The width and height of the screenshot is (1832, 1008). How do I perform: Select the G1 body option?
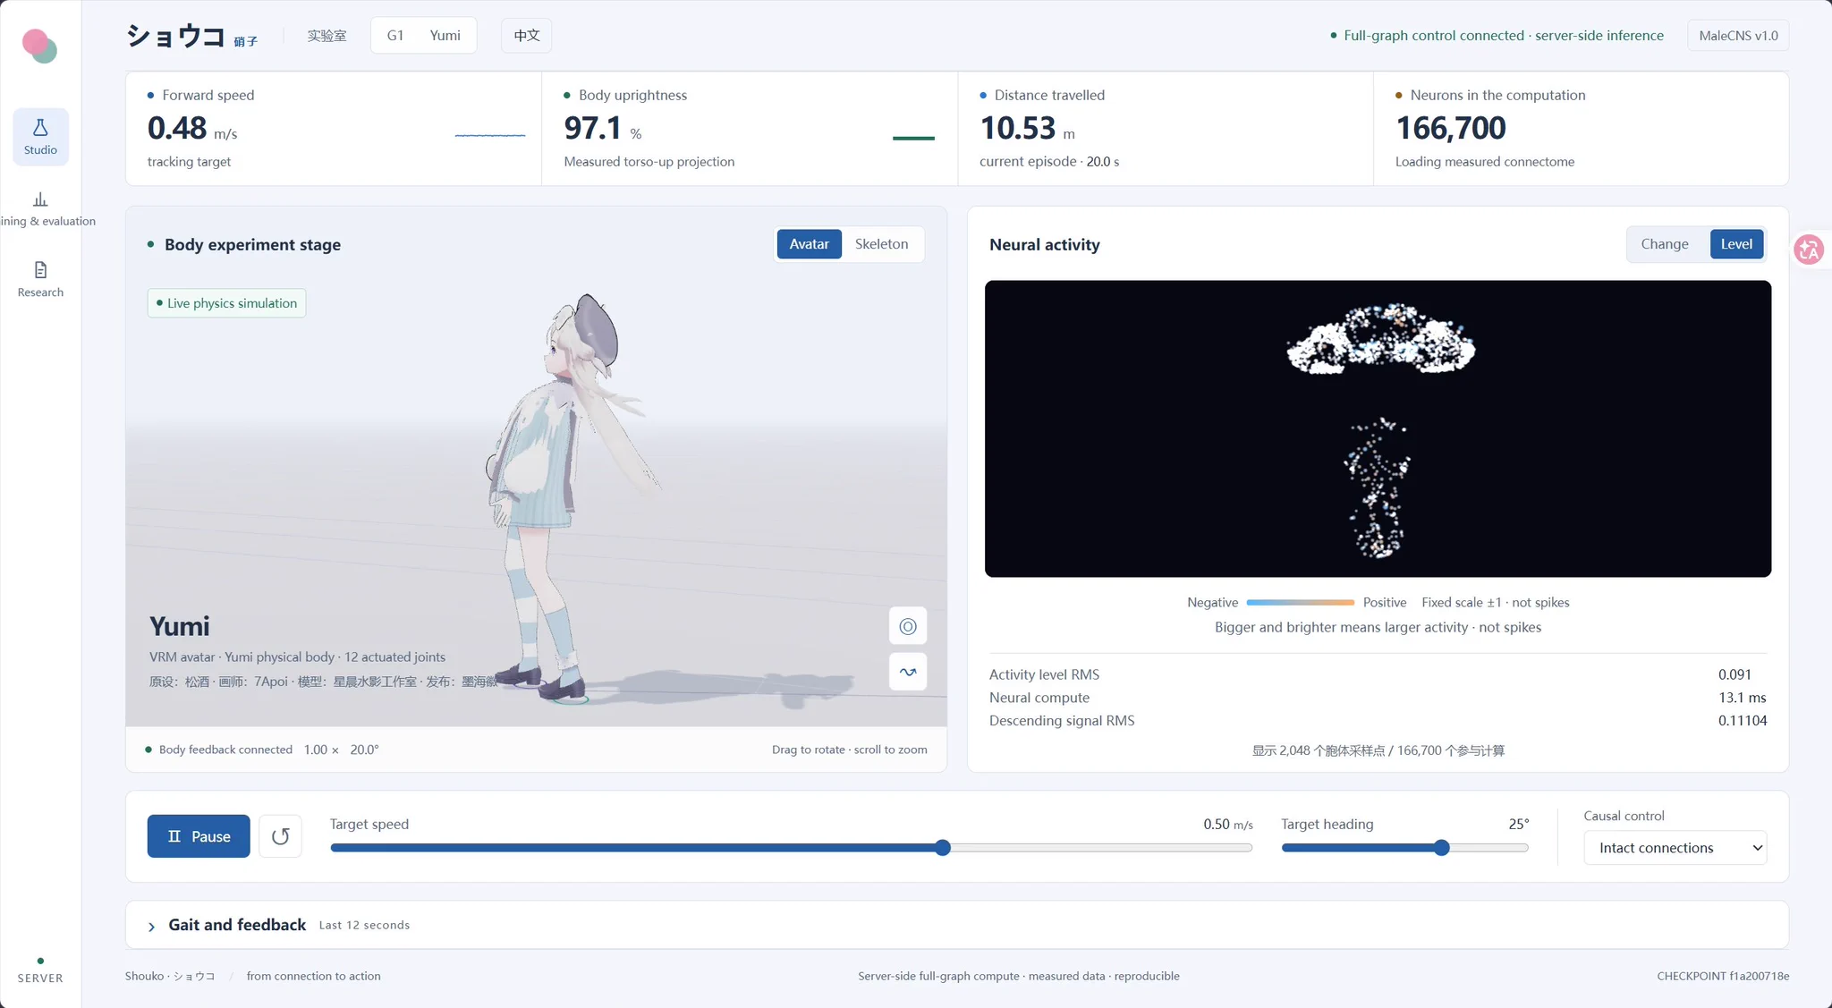395,36
